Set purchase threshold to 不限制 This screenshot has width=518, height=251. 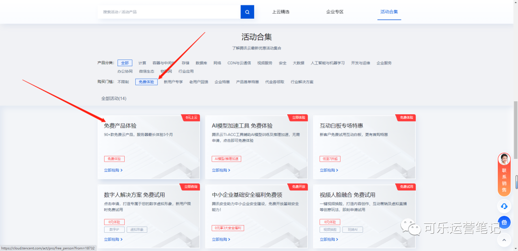123,82
